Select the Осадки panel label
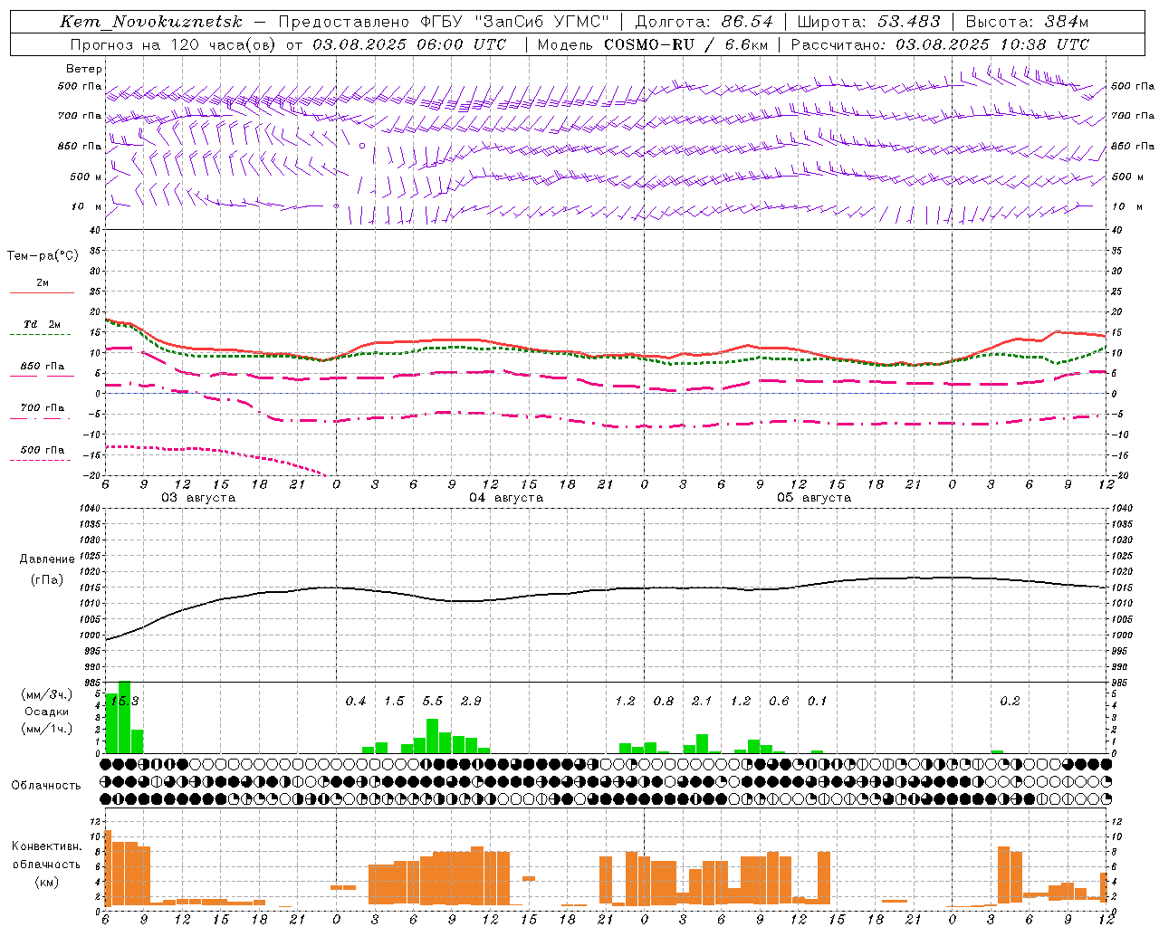The width and height of the screenshot is (1159, 927). tap(47, 712)
